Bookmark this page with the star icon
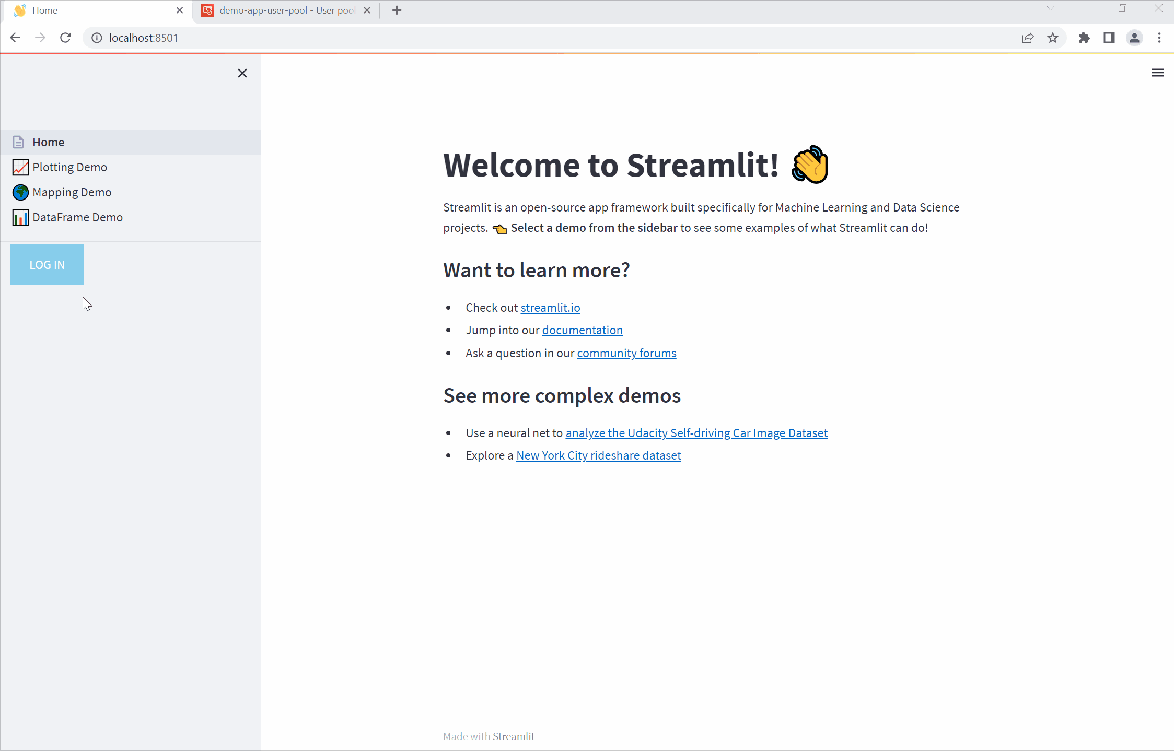The height and width of the screenshot is (751, 1174). tap(1052, 38)
